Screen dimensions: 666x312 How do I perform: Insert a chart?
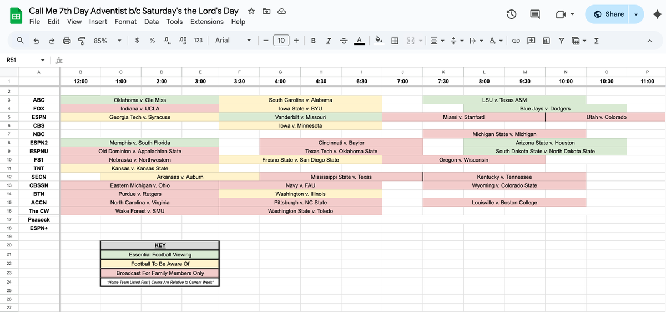(546, 40)
